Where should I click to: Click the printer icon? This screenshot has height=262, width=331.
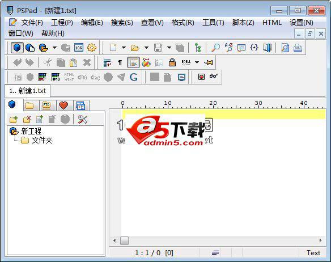[x=298, y=48]
